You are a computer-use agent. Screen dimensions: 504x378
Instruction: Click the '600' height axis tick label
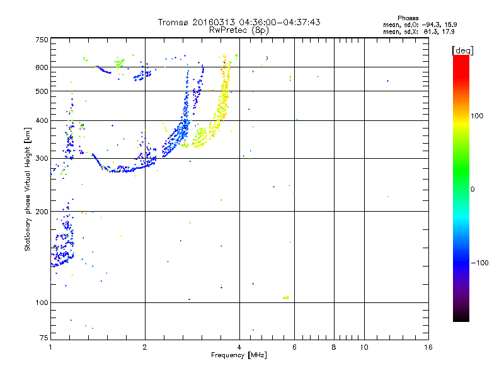(42, 67)
